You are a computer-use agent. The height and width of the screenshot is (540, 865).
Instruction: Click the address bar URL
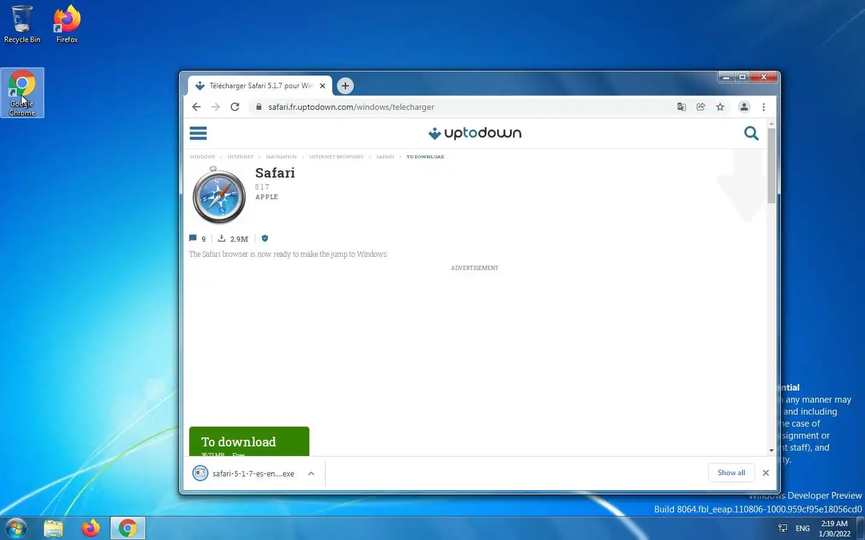click(351, 107)
